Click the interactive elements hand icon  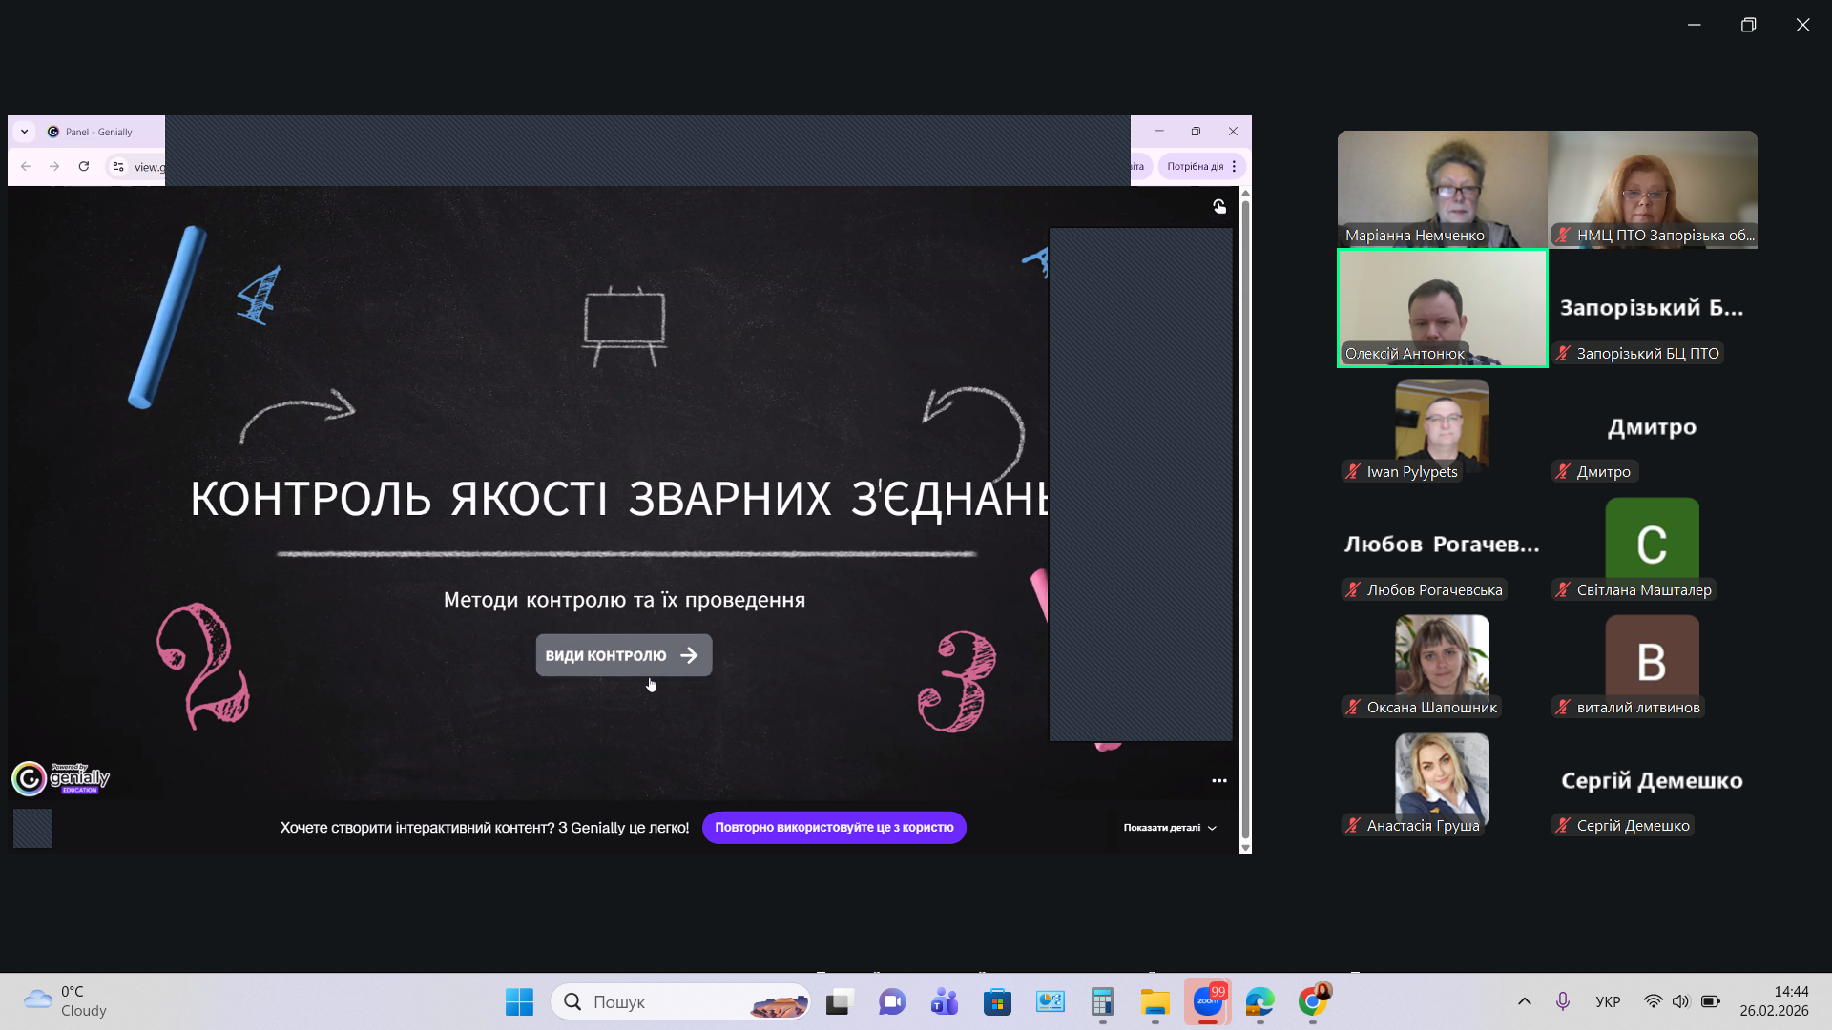(1219, 206)
